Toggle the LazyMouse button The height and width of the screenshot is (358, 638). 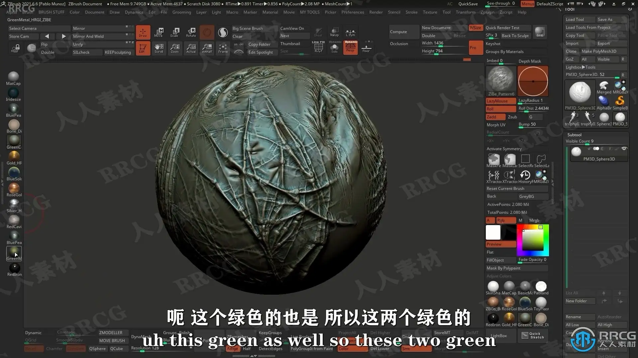tap(501, 101)
